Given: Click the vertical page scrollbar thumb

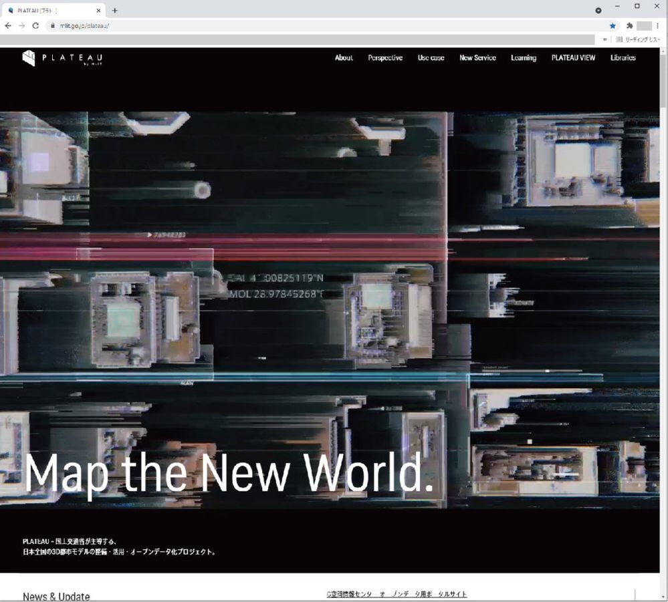Looking at the screenshot, I should tap(663, 81).
